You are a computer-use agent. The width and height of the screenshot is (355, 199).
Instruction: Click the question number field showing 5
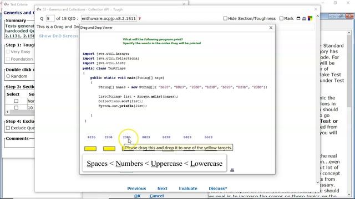[50, 18]
